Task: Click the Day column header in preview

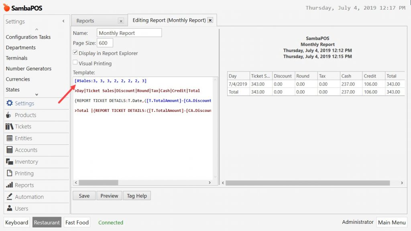Action: (x=238, y=76)
